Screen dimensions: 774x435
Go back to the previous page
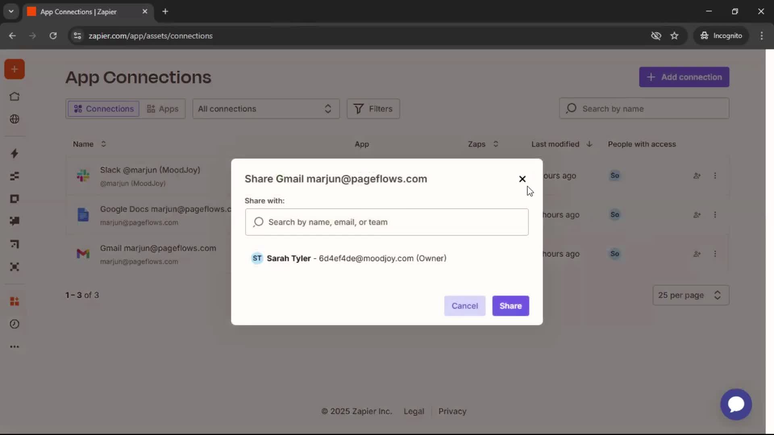pyautogui.click(x=12, y=36)
